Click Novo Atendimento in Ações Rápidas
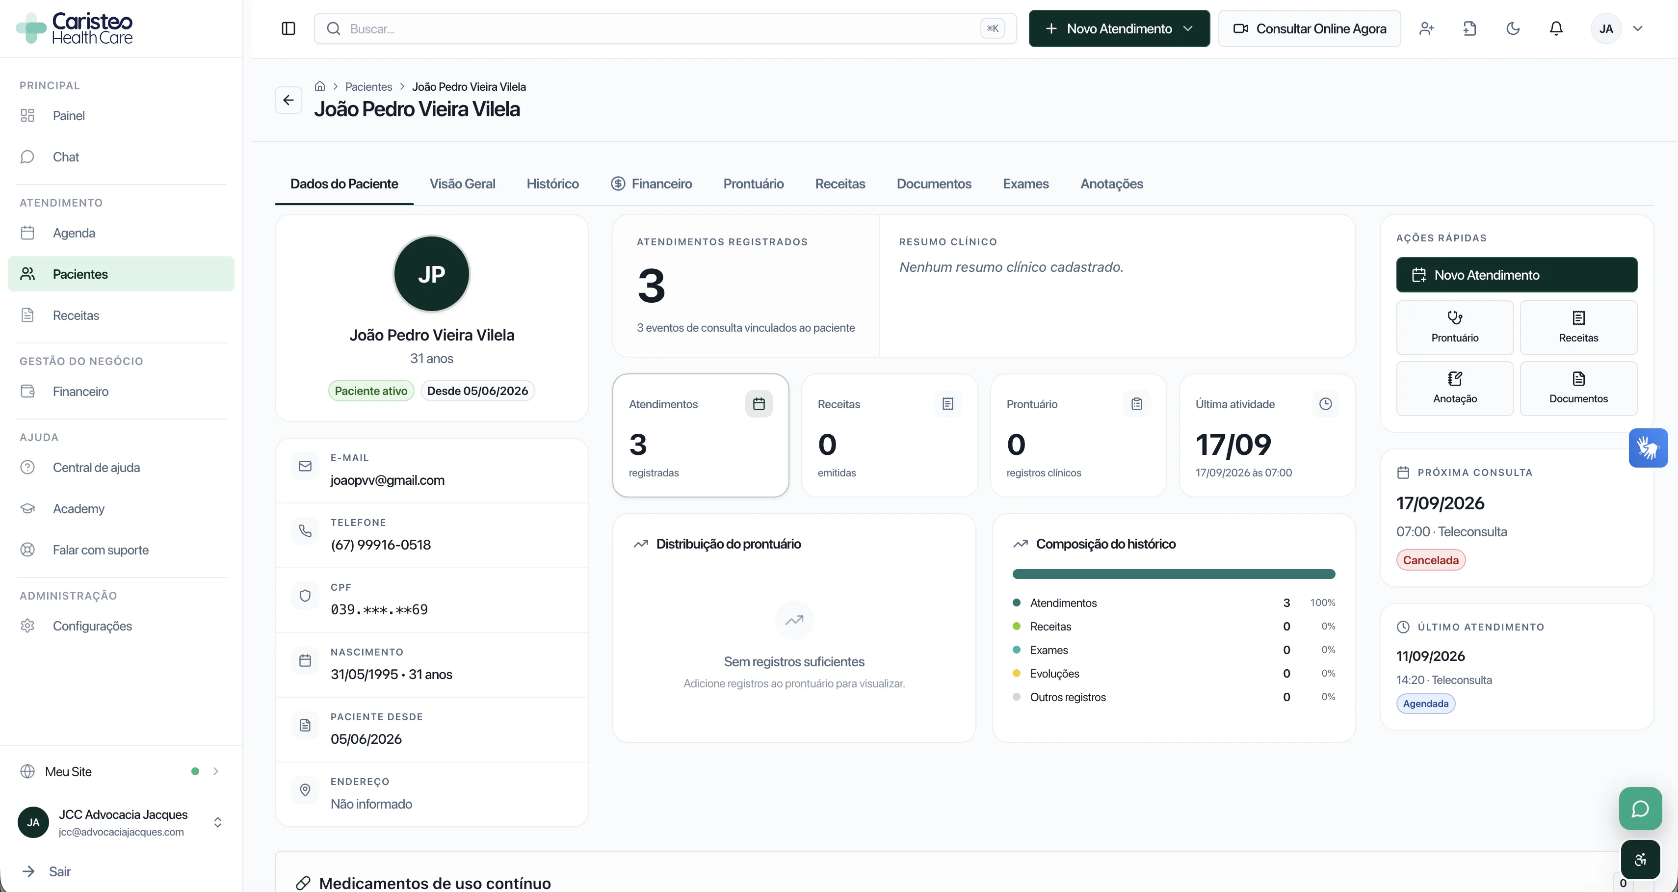This screenshot has width=1678, height=892. click(x=1517, y=275)
